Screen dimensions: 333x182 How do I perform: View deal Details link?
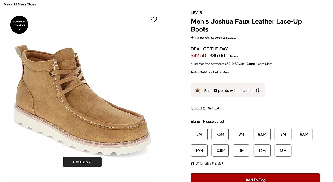(x=233, y=56)
